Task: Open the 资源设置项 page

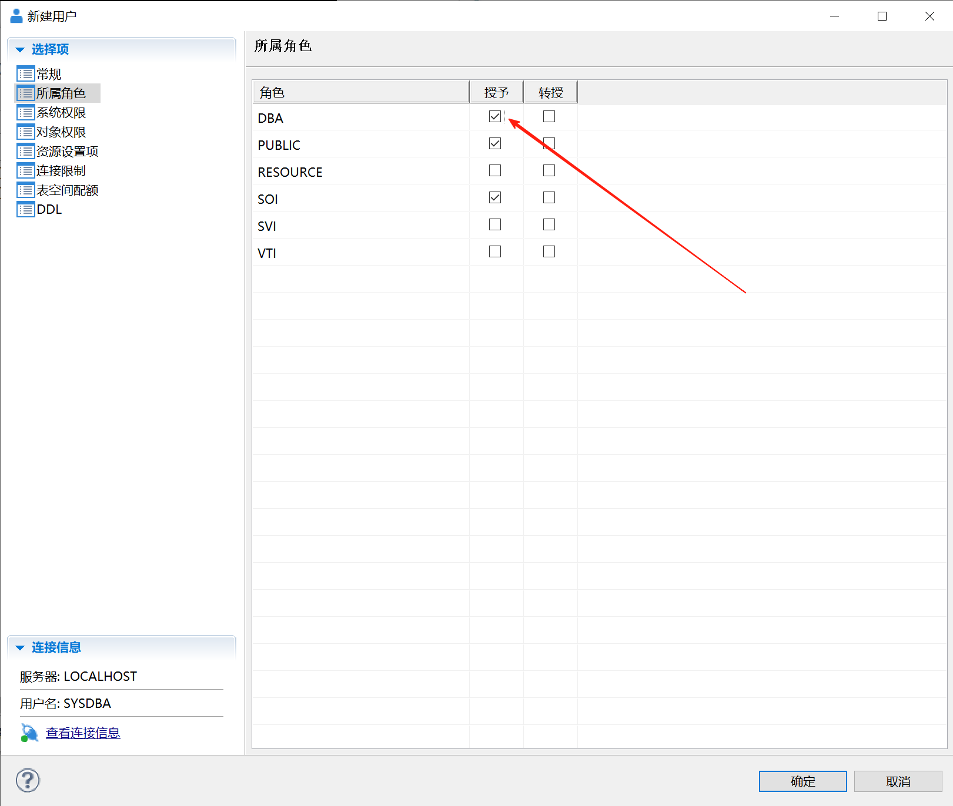Action: coord(68,152)
